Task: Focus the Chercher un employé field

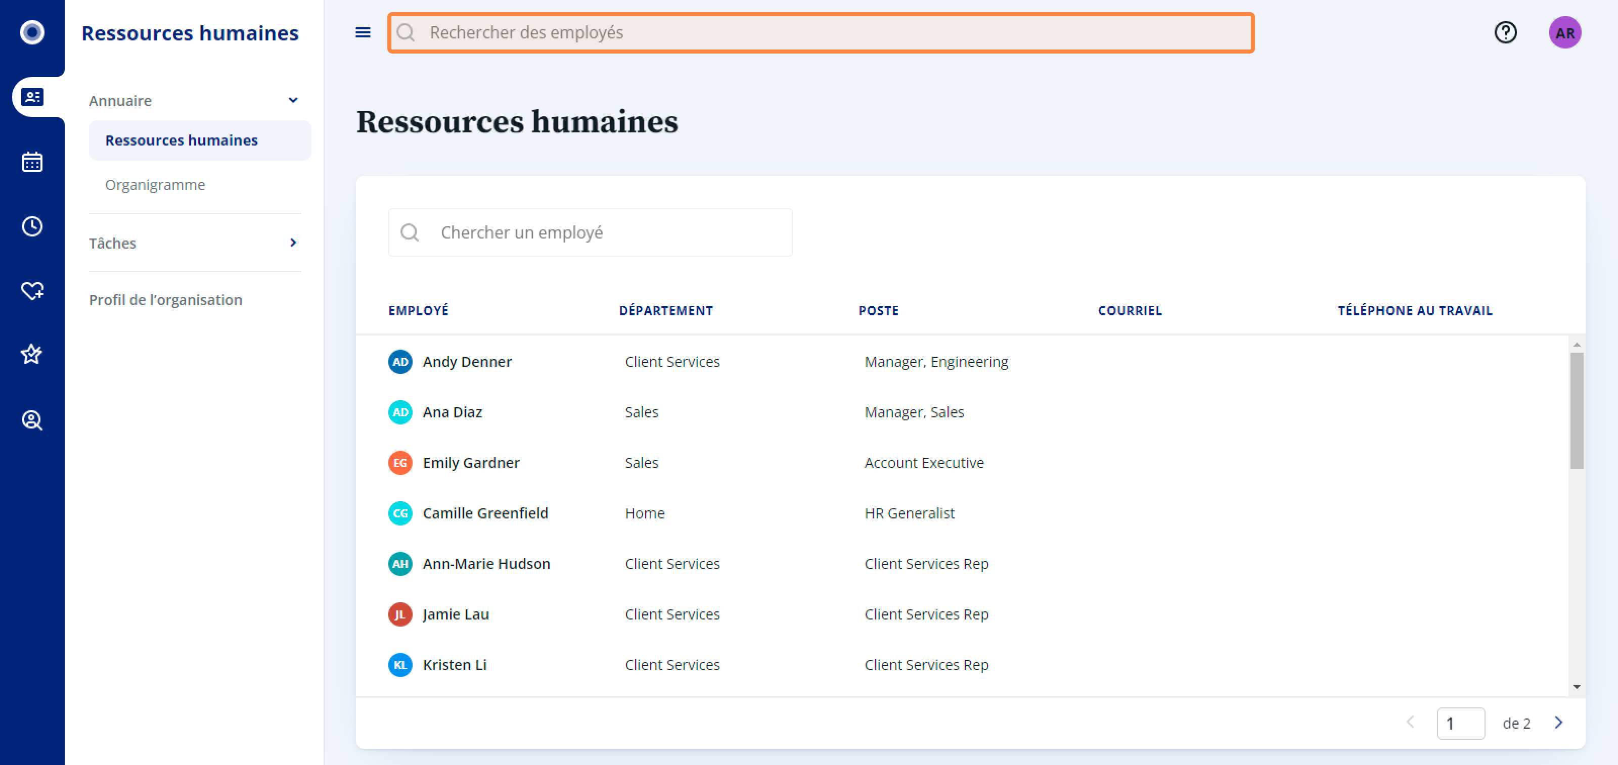Action: (590, 233)
